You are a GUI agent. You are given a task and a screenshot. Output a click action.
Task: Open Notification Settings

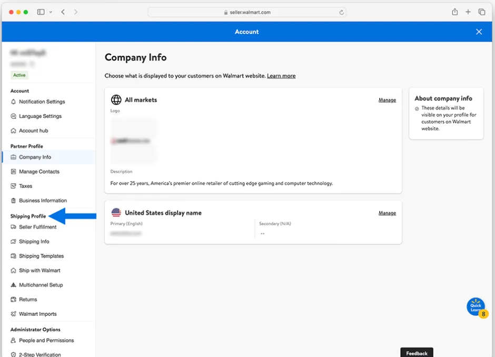pyautogui.click(x=42, y=102)
